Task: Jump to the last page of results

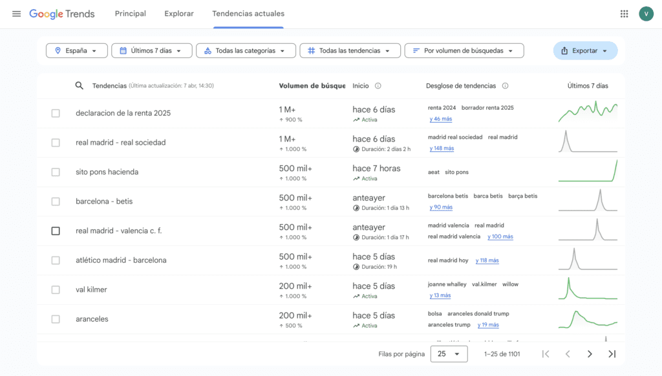Action: [612, 354]
